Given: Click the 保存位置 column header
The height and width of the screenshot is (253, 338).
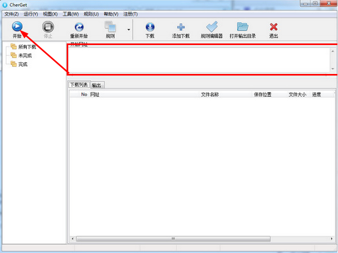Looking at the screenshot, I should 269,94.
